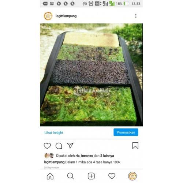Tap the Promosikan button
Screen dimensions: 183x183
pos(126,132)
